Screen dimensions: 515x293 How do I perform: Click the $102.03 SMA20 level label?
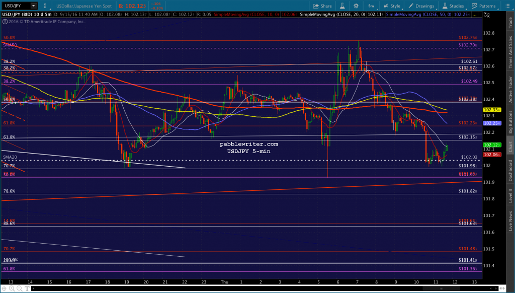(x=469, y=157)
